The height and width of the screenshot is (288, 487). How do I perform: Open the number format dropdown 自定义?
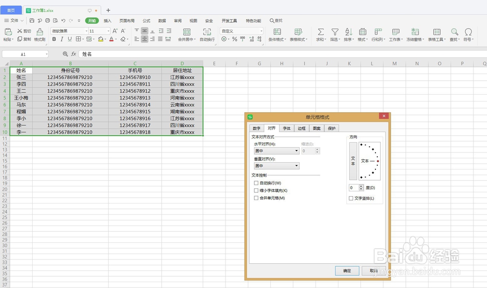[x=261, y=31]
